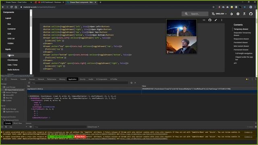Open the Radio Buttons page

[13, 70]
